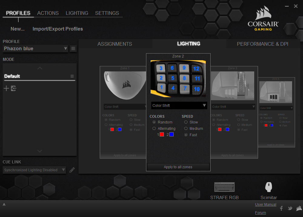Switch to the ACTIONS top menu
303x217 pixels.
point(48,13)
